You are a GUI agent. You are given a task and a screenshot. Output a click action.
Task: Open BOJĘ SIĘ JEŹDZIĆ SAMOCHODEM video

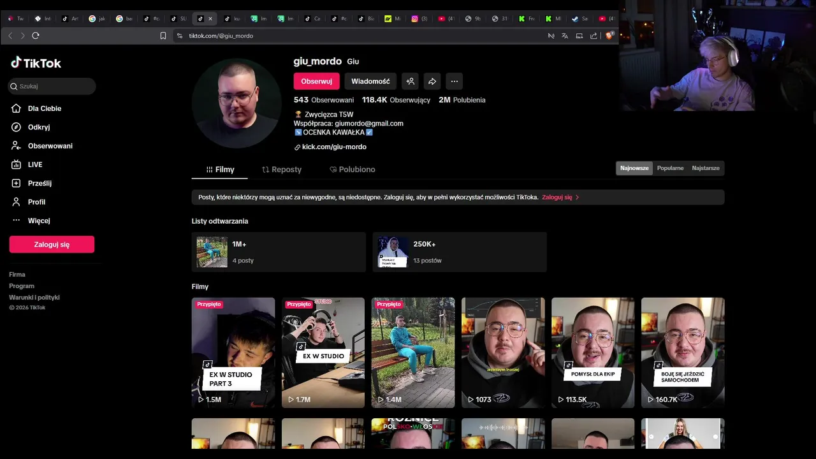pos(683,353)
